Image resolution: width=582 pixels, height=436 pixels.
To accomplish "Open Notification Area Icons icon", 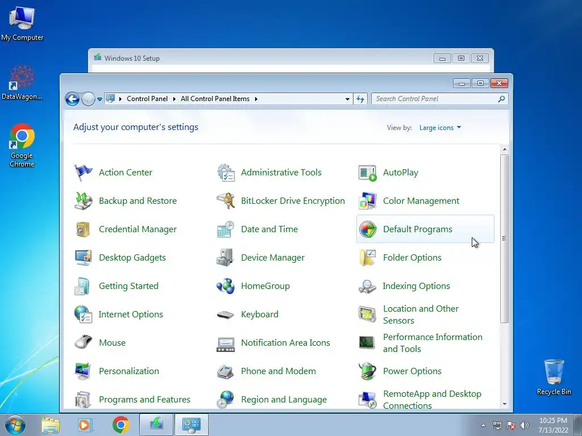I will click(x=226, y=345).
